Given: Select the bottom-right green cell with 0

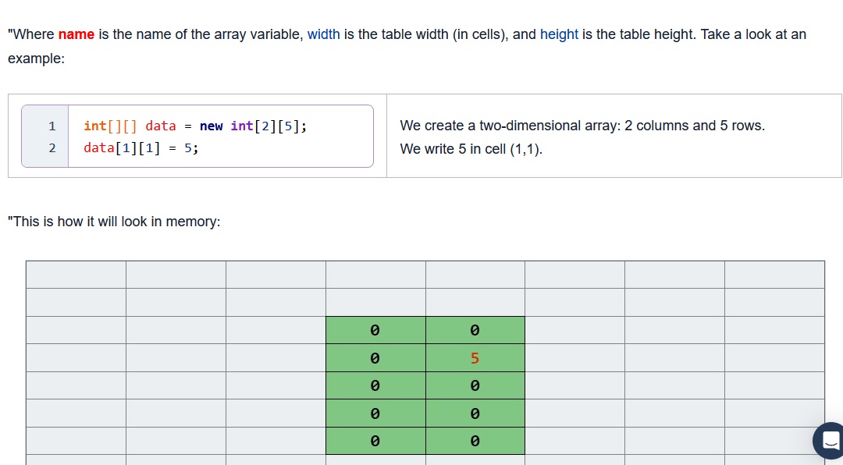Looking at the screenshot, I should pyautogui.click(x=475, y=440).
